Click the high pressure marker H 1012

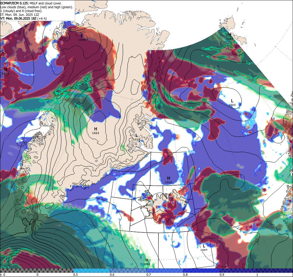click(230, 36)
